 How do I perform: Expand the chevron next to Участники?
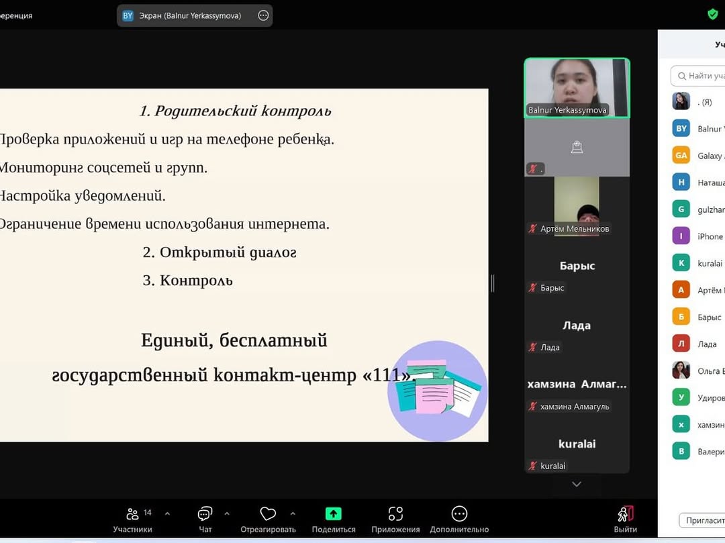coord(167,514)
